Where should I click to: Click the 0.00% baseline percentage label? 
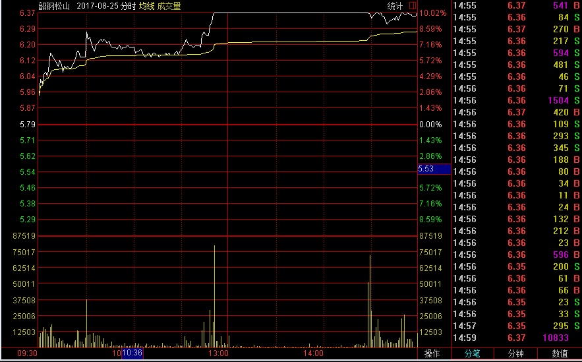[430, 125]
